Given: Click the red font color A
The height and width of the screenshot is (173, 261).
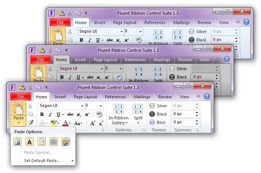Looking at the screenshot, I should pos(65,123).
